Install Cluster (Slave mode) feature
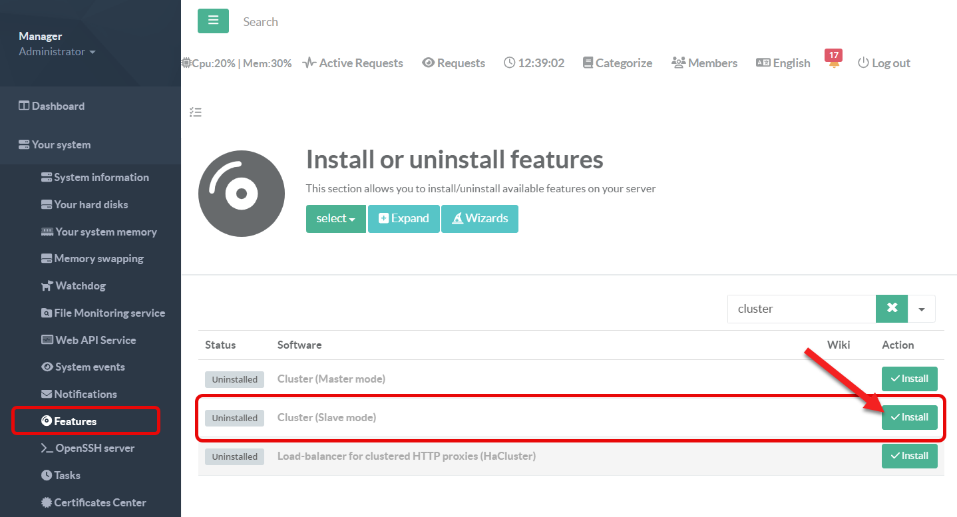The width and height of the screenshot is (957, 517). point(909,417)
